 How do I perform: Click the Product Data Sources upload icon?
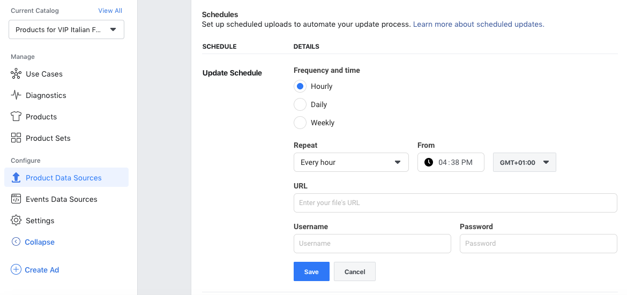pyautogui.click(x=16, y=178)
